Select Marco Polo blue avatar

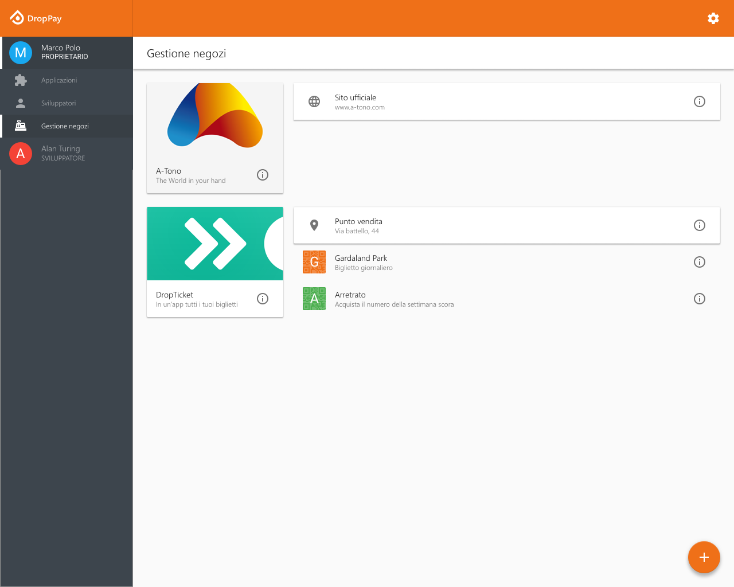21,53
